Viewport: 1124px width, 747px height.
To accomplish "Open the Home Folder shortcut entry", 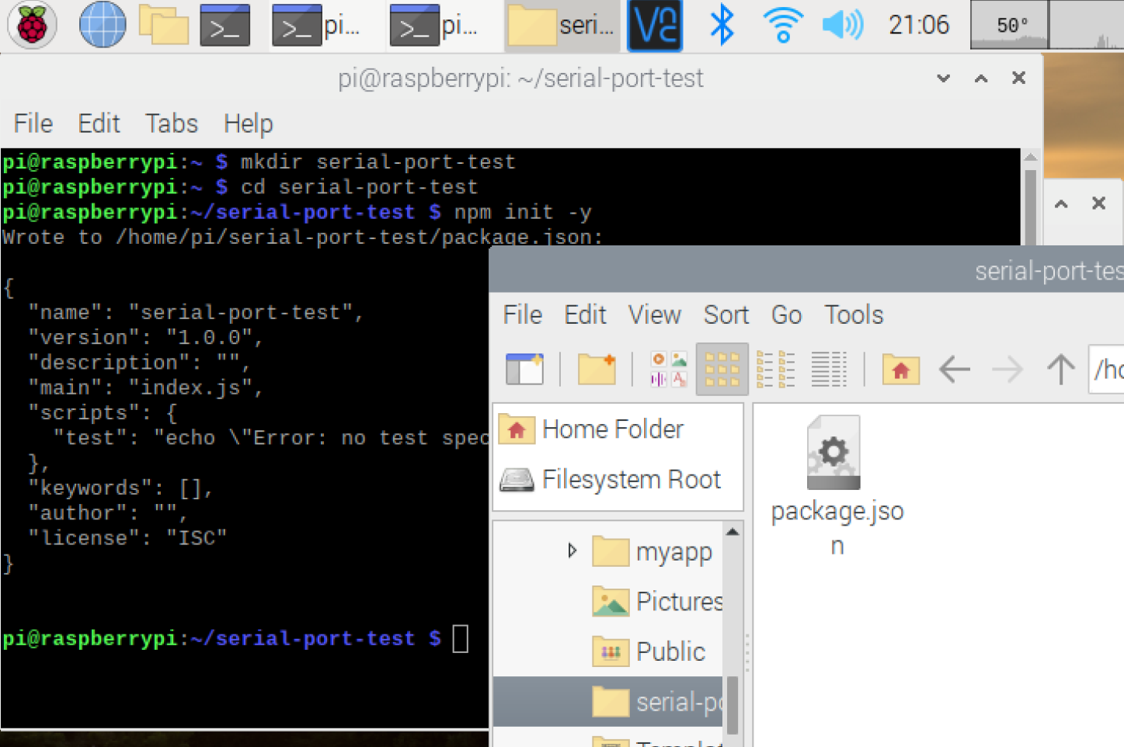I will click(613, 429).
